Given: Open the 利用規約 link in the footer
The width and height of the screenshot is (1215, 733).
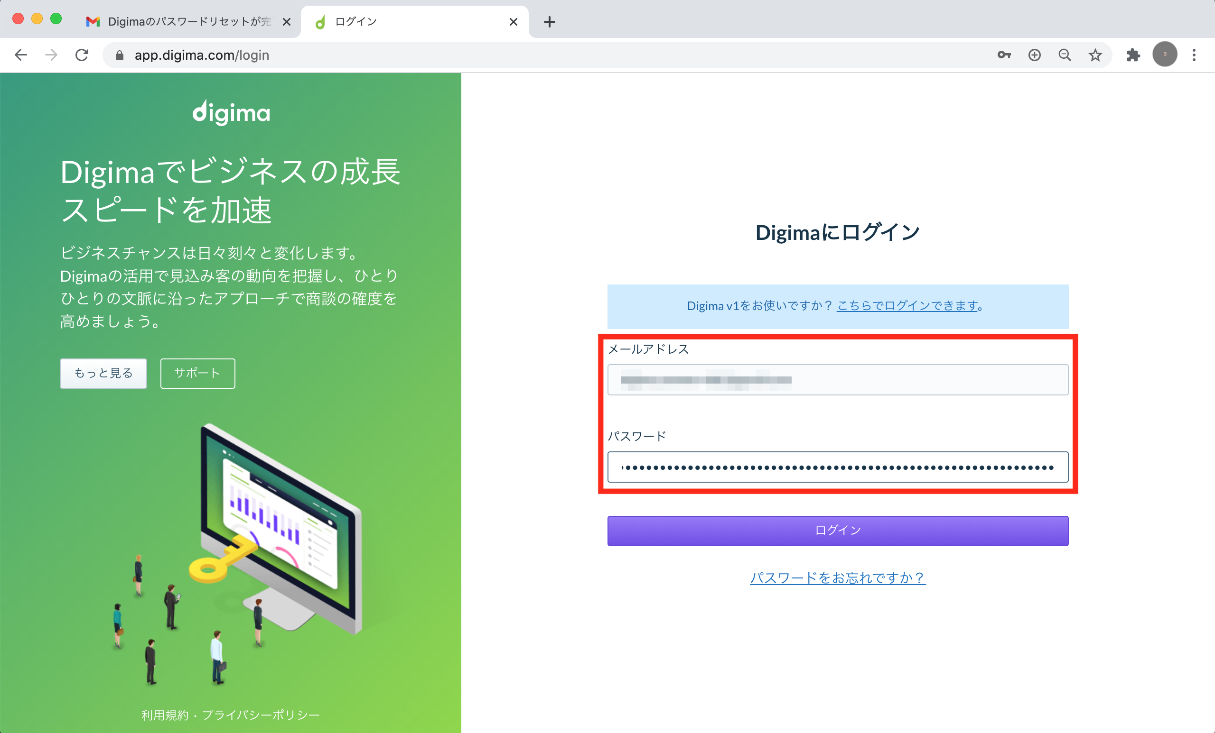Looking at the screenshot, I should click(165, 715).
